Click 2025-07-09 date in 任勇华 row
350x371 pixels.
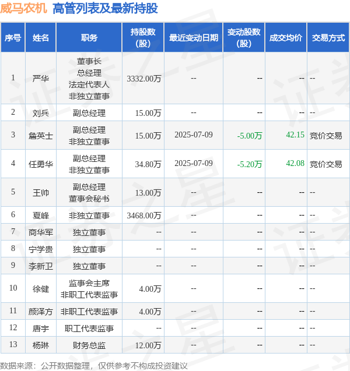[x=194, y=163]
